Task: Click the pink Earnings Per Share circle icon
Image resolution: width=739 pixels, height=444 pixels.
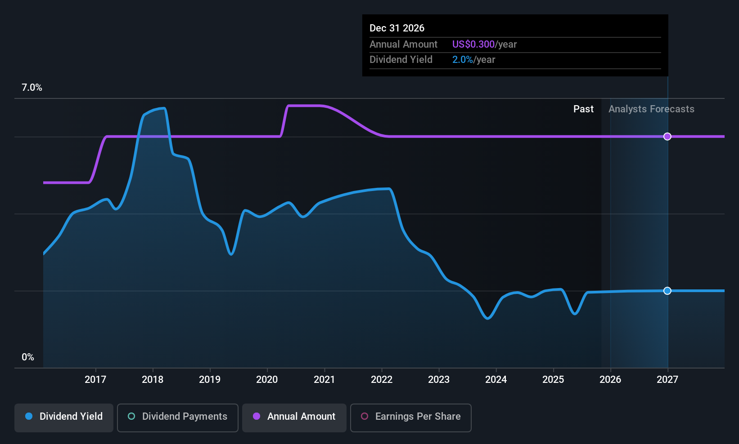Action: point(365,417)
